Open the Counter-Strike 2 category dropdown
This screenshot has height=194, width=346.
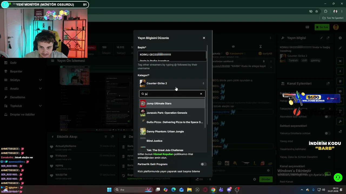point(172,83)
